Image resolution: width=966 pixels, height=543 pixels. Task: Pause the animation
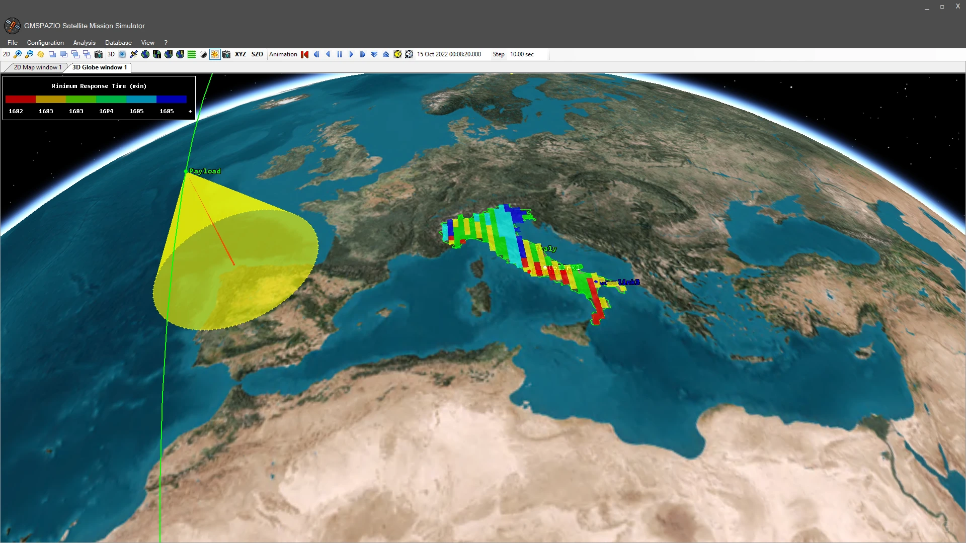click(340, 54)
